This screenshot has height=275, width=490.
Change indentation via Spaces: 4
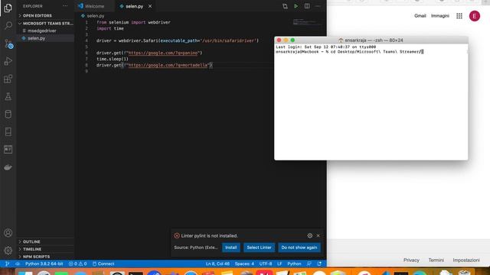(x=244, y=264)
